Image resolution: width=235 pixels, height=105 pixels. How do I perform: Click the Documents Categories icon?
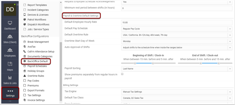point(24,56)
